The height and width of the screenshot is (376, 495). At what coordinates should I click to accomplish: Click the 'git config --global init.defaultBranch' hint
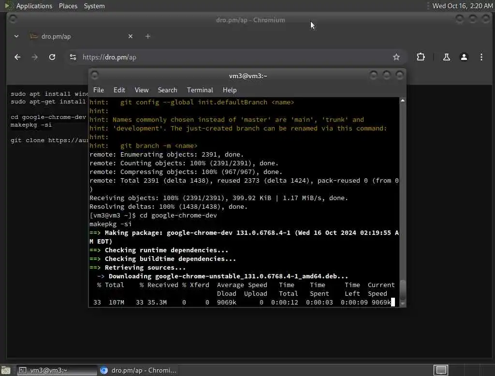pyautogui.click(x=207, y=102)
